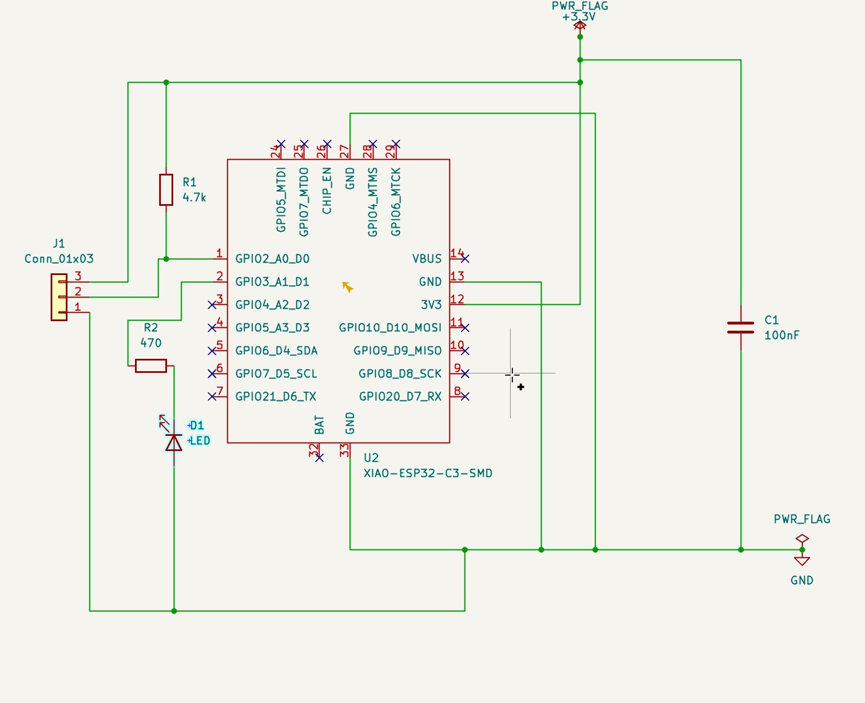
Task: Click the XIAO-ESP32-C3-SMD value label
Action: pyautogui.click(x=429, y=474)
